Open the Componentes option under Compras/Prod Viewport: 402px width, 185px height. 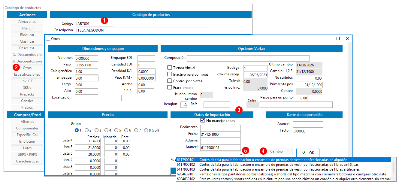click(27, 128)
